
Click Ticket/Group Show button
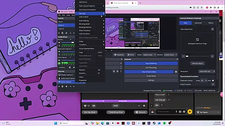(x=116, y=112)
